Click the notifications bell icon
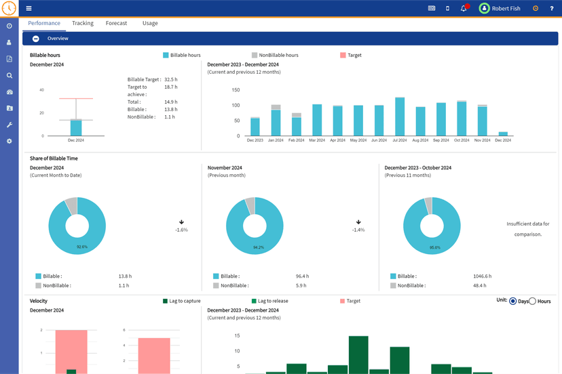The width and height of the screenshot is (562, 374). click(464, 8)
